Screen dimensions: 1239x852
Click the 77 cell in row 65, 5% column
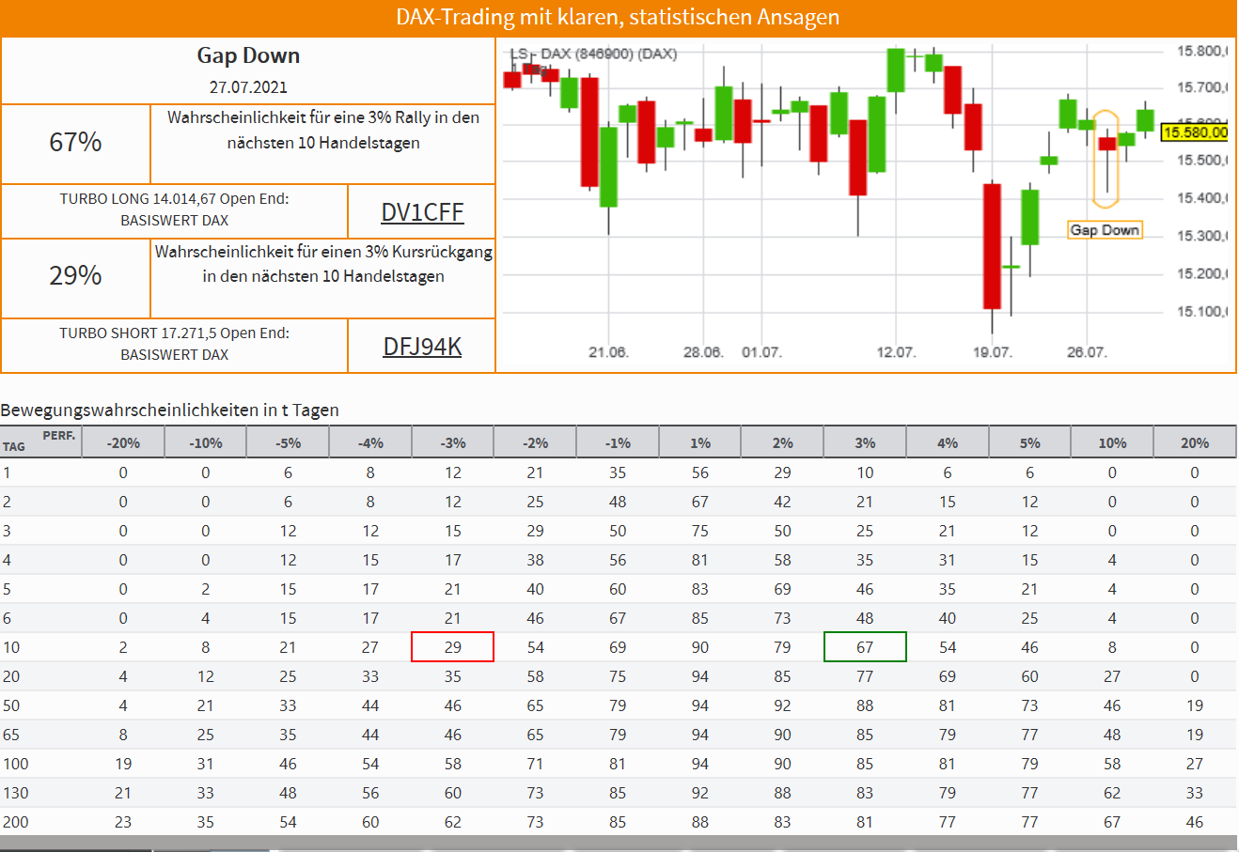1029,735
